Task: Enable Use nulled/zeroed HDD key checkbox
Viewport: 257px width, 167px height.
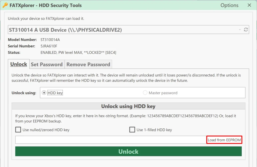Action: click(x=18, y=129)
